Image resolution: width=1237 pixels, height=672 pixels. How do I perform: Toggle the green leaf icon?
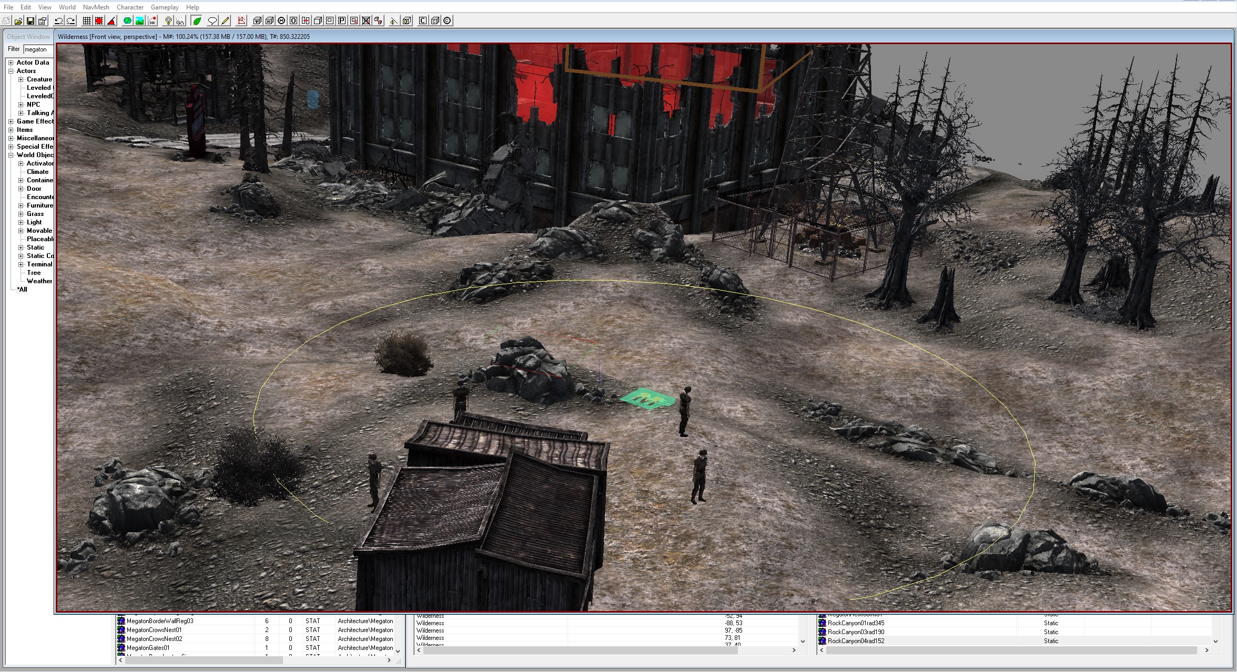coord(197,21)
